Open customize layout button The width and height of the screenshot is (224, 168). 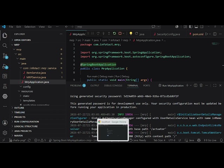tap(185, 27)
